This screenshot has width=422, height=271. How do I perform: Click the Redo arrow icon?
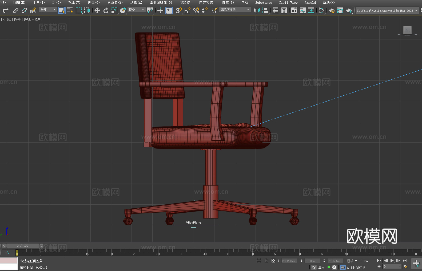(x=5, y=10)
